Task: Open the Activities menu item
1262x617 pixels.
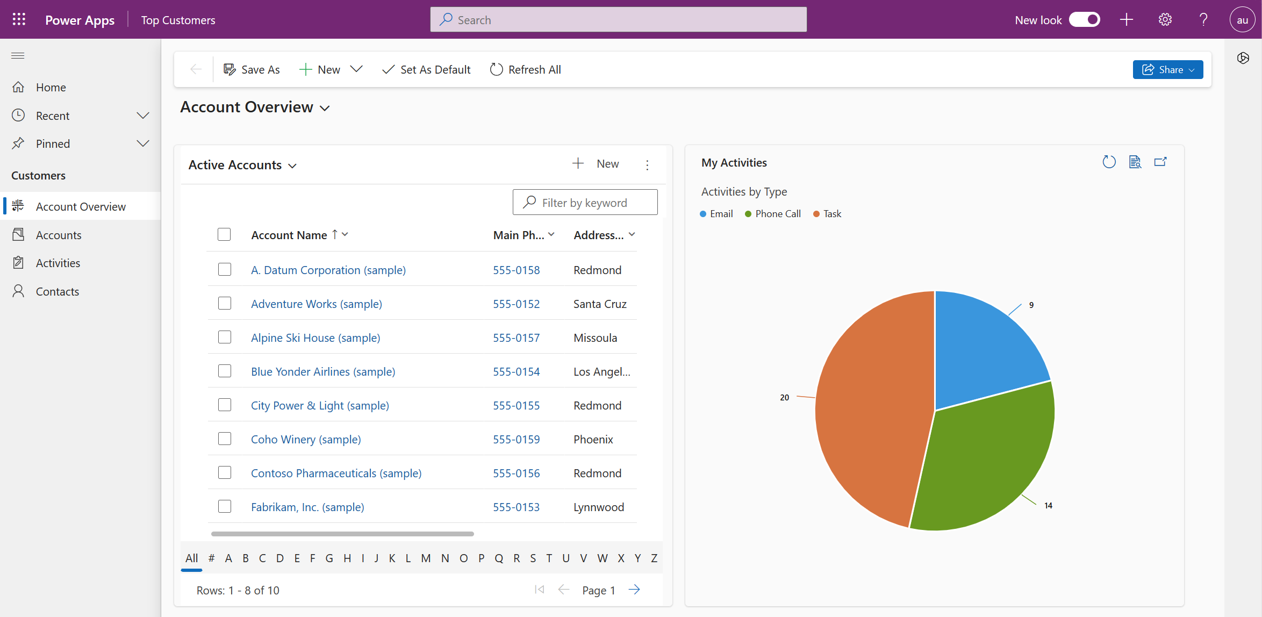Action: [x=58, y=262]
